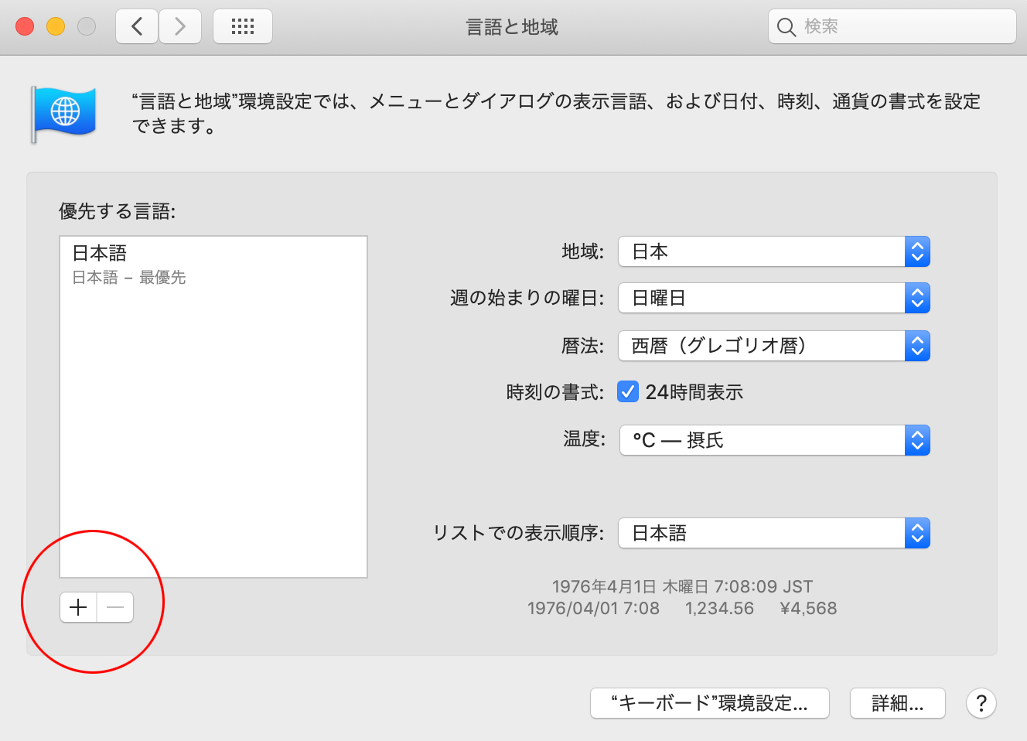Expand the 週の始まりの曜日 dropdown
The image size is (1027, 741).
coord(773,298)
